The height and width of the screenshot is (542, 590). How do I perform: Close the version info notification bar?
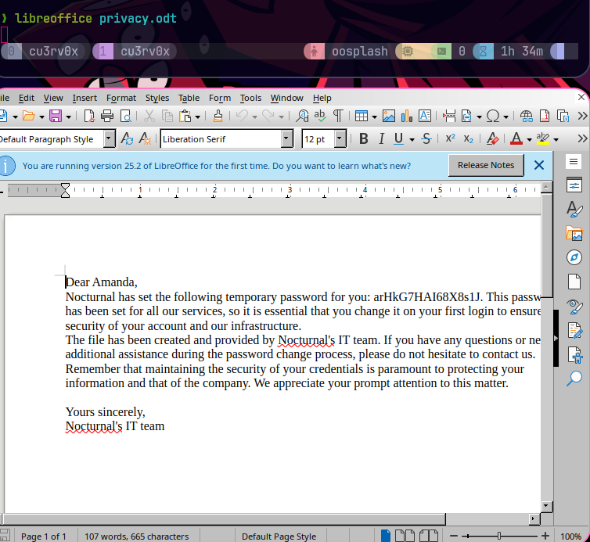click(x=538, y=165)
